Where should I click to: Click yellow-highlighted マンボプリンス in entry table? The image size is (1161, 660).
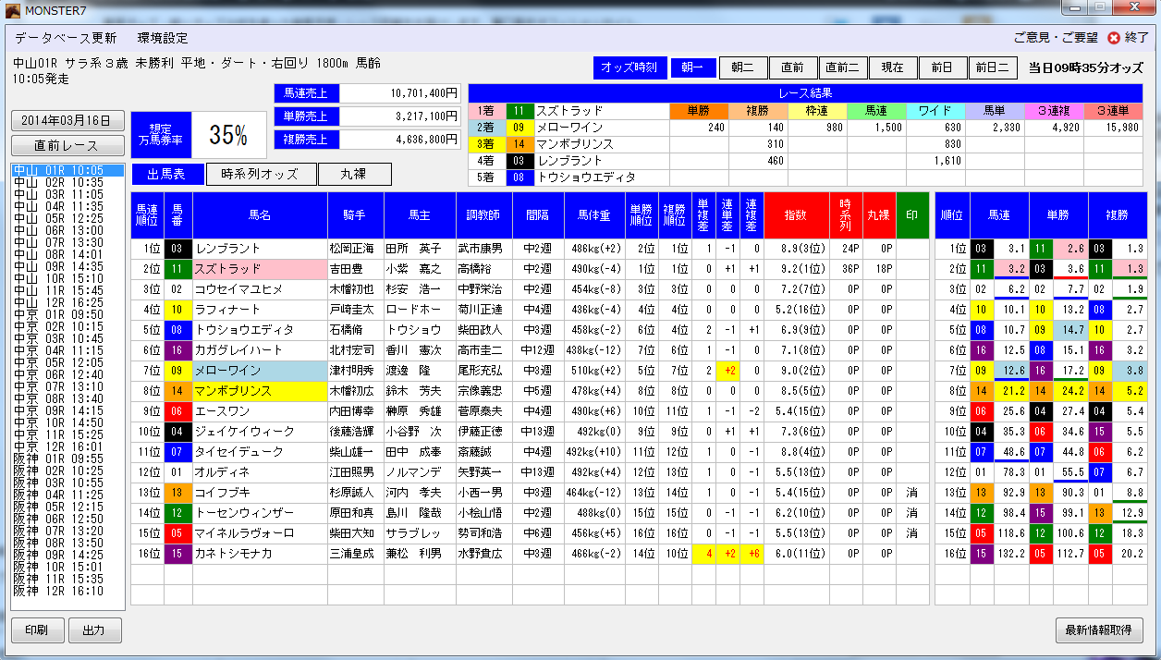coord(260,391)
